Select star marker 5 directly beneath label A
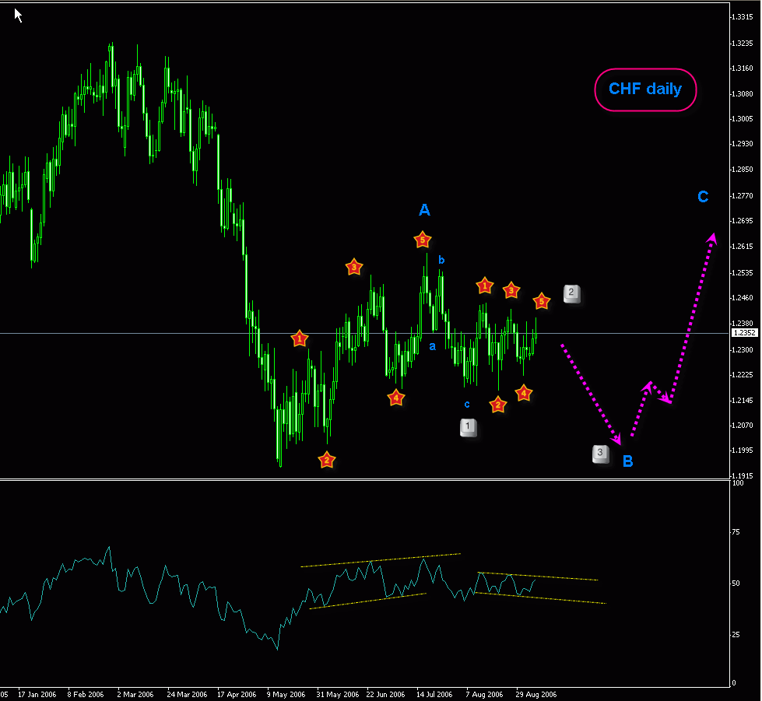Viewport: 762px width, 701px height. [423, 240]
